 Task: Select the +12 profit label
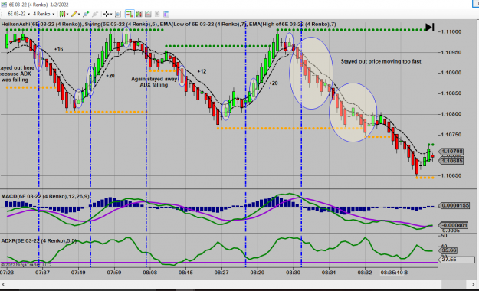click(x=202, y=71)
